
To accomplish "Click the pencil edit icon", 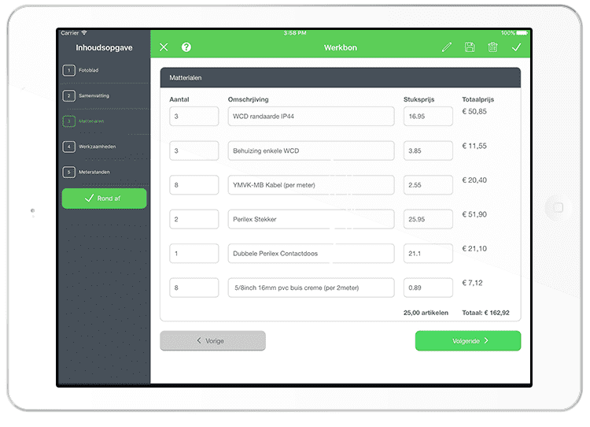I will pyautogui.click(x=447, y=47).
